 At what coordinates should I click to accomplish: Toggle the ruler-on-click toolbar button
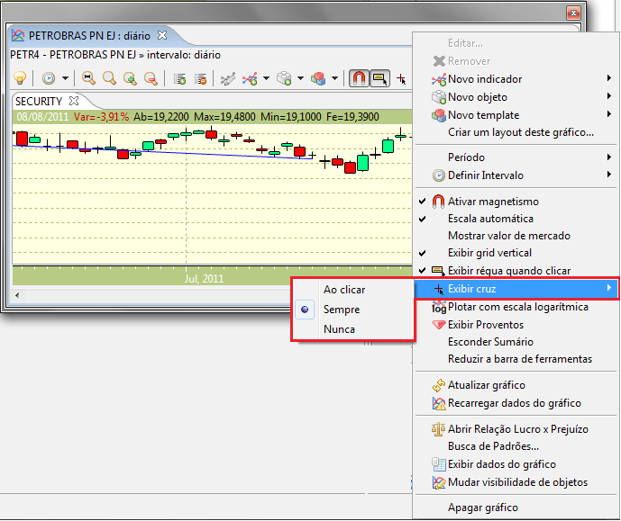(x=379, y=78)
